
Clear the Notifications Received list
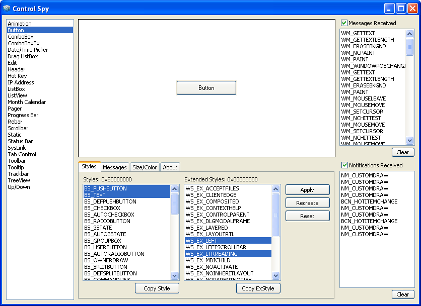402,294
